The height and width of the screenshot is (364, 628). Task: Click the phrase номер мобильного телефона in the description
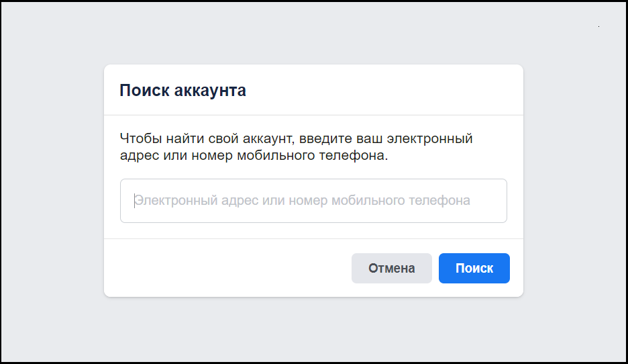tap(290, 156)
